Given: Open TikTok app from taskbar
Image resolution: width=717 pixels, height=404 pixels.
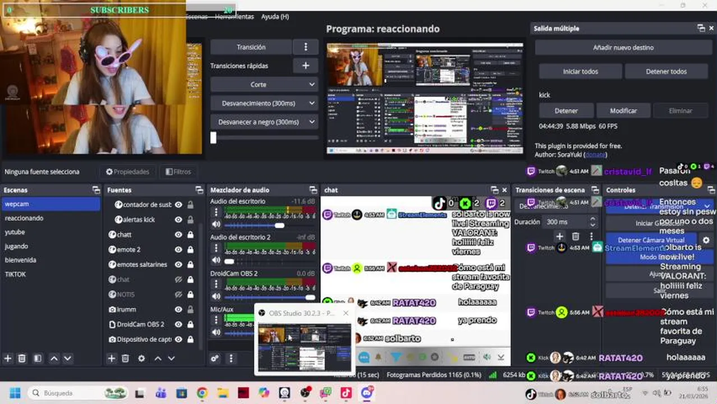Looking at the screenshot, I should coord(346,393).
